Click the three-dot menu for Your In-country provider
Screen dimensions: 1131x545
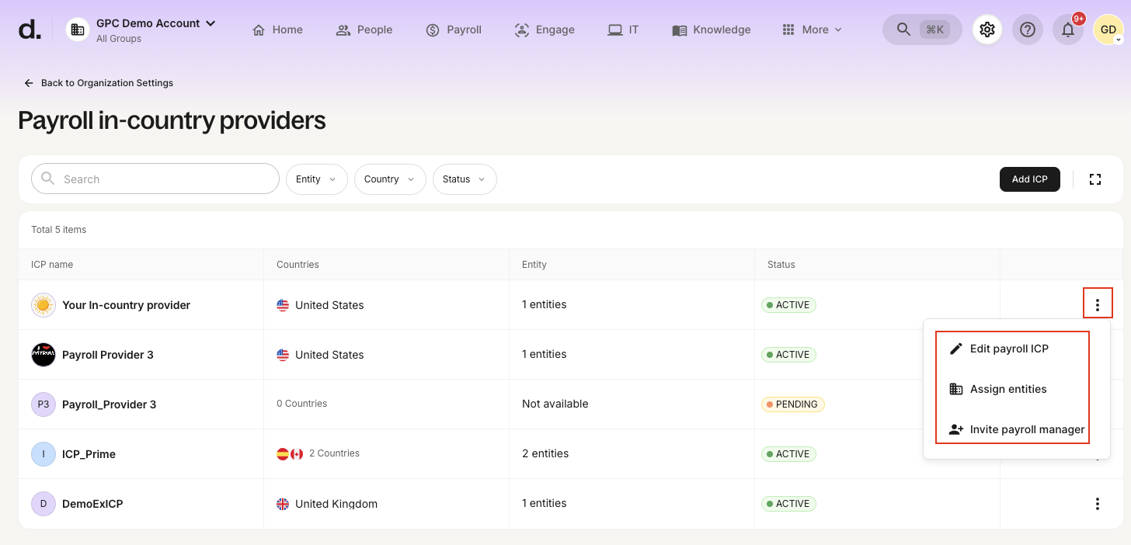coord(1097,305)
